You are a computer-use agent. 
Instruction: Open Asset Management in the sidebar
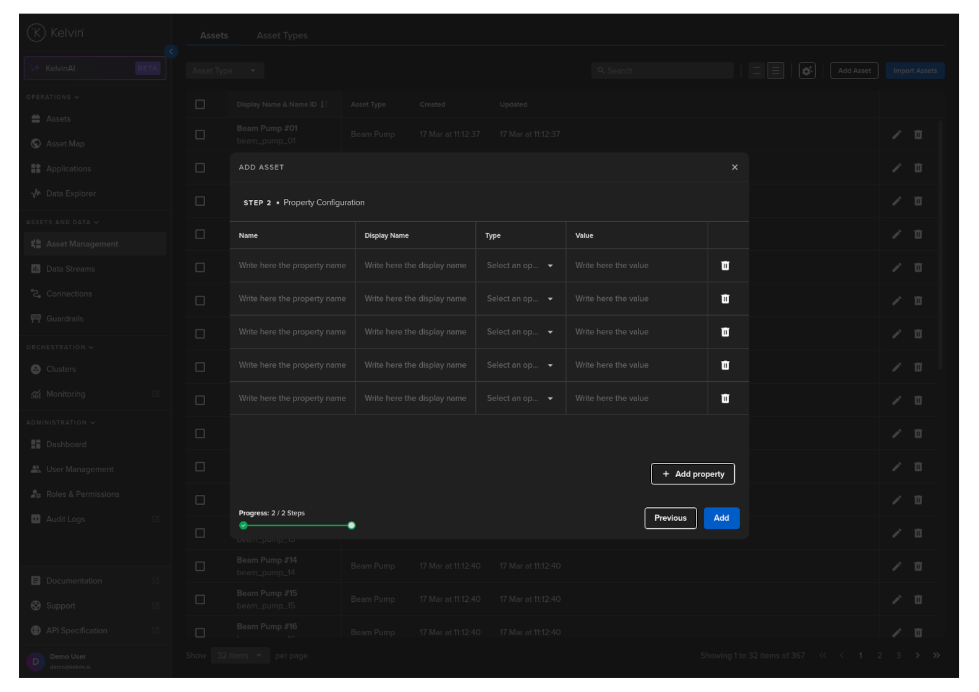click(82, 244)
